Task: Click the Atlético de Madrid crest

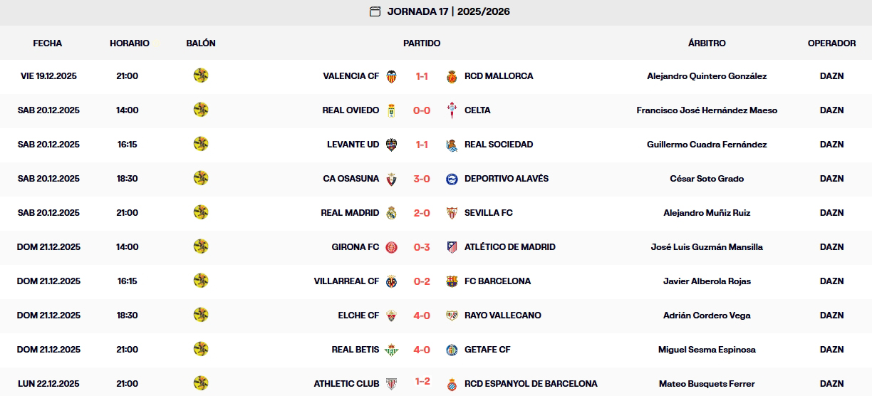Action: (451, 247)
